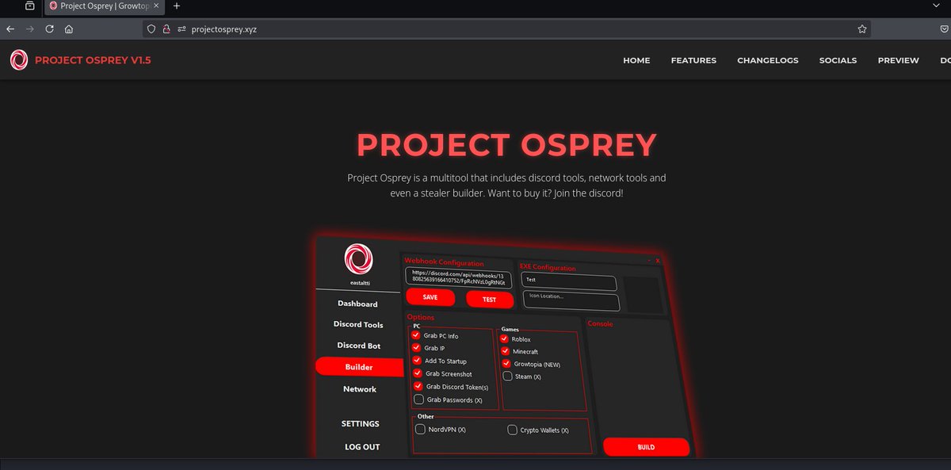This screenshot has width=951, height=470.
Task: Reload the current page
Action: [x=50, y=29]
